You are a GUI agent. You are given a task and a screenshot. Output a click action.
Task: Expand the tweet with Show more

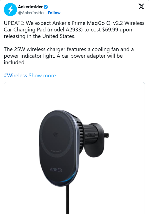click(42, 75)
